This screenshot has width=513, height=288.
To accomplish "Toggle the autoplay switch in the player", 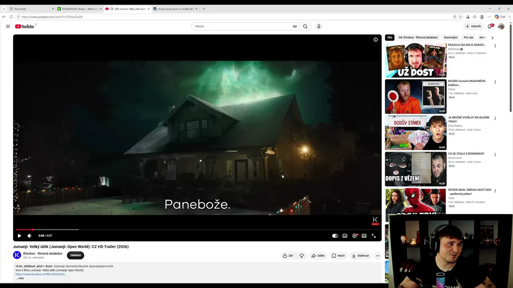I will (335, 236).
